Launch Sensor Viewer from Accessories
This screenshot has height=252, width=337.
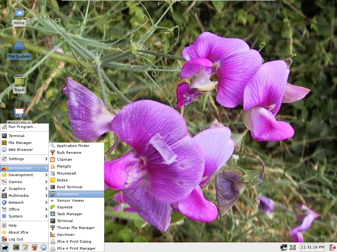coord(76,200)
